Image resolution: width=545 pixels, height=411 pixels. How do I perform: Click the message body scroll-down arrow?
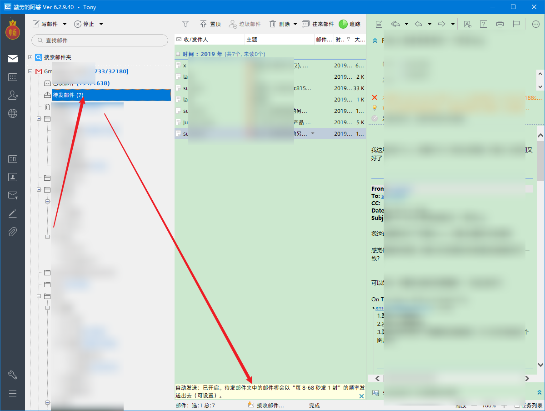540,365
